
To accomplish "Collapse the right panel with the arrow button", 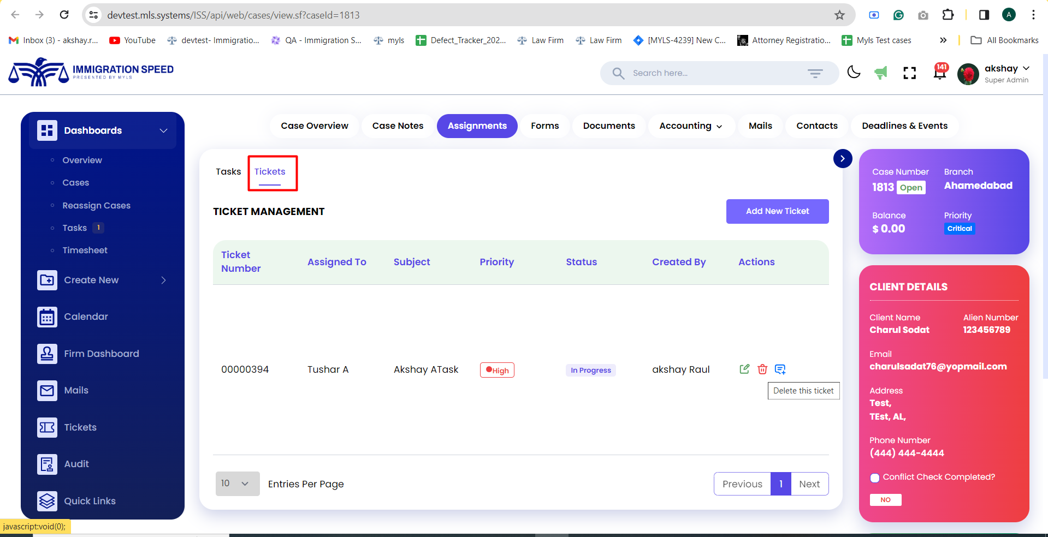I will click(x=843, y=158).
